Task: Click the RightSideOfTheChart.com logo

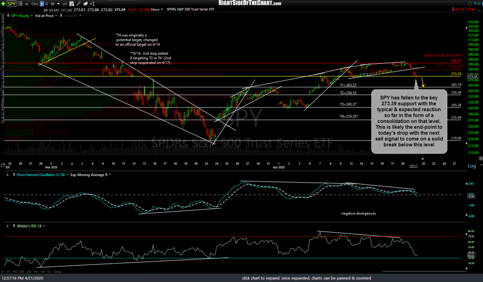Action: (x=250, y=3)
